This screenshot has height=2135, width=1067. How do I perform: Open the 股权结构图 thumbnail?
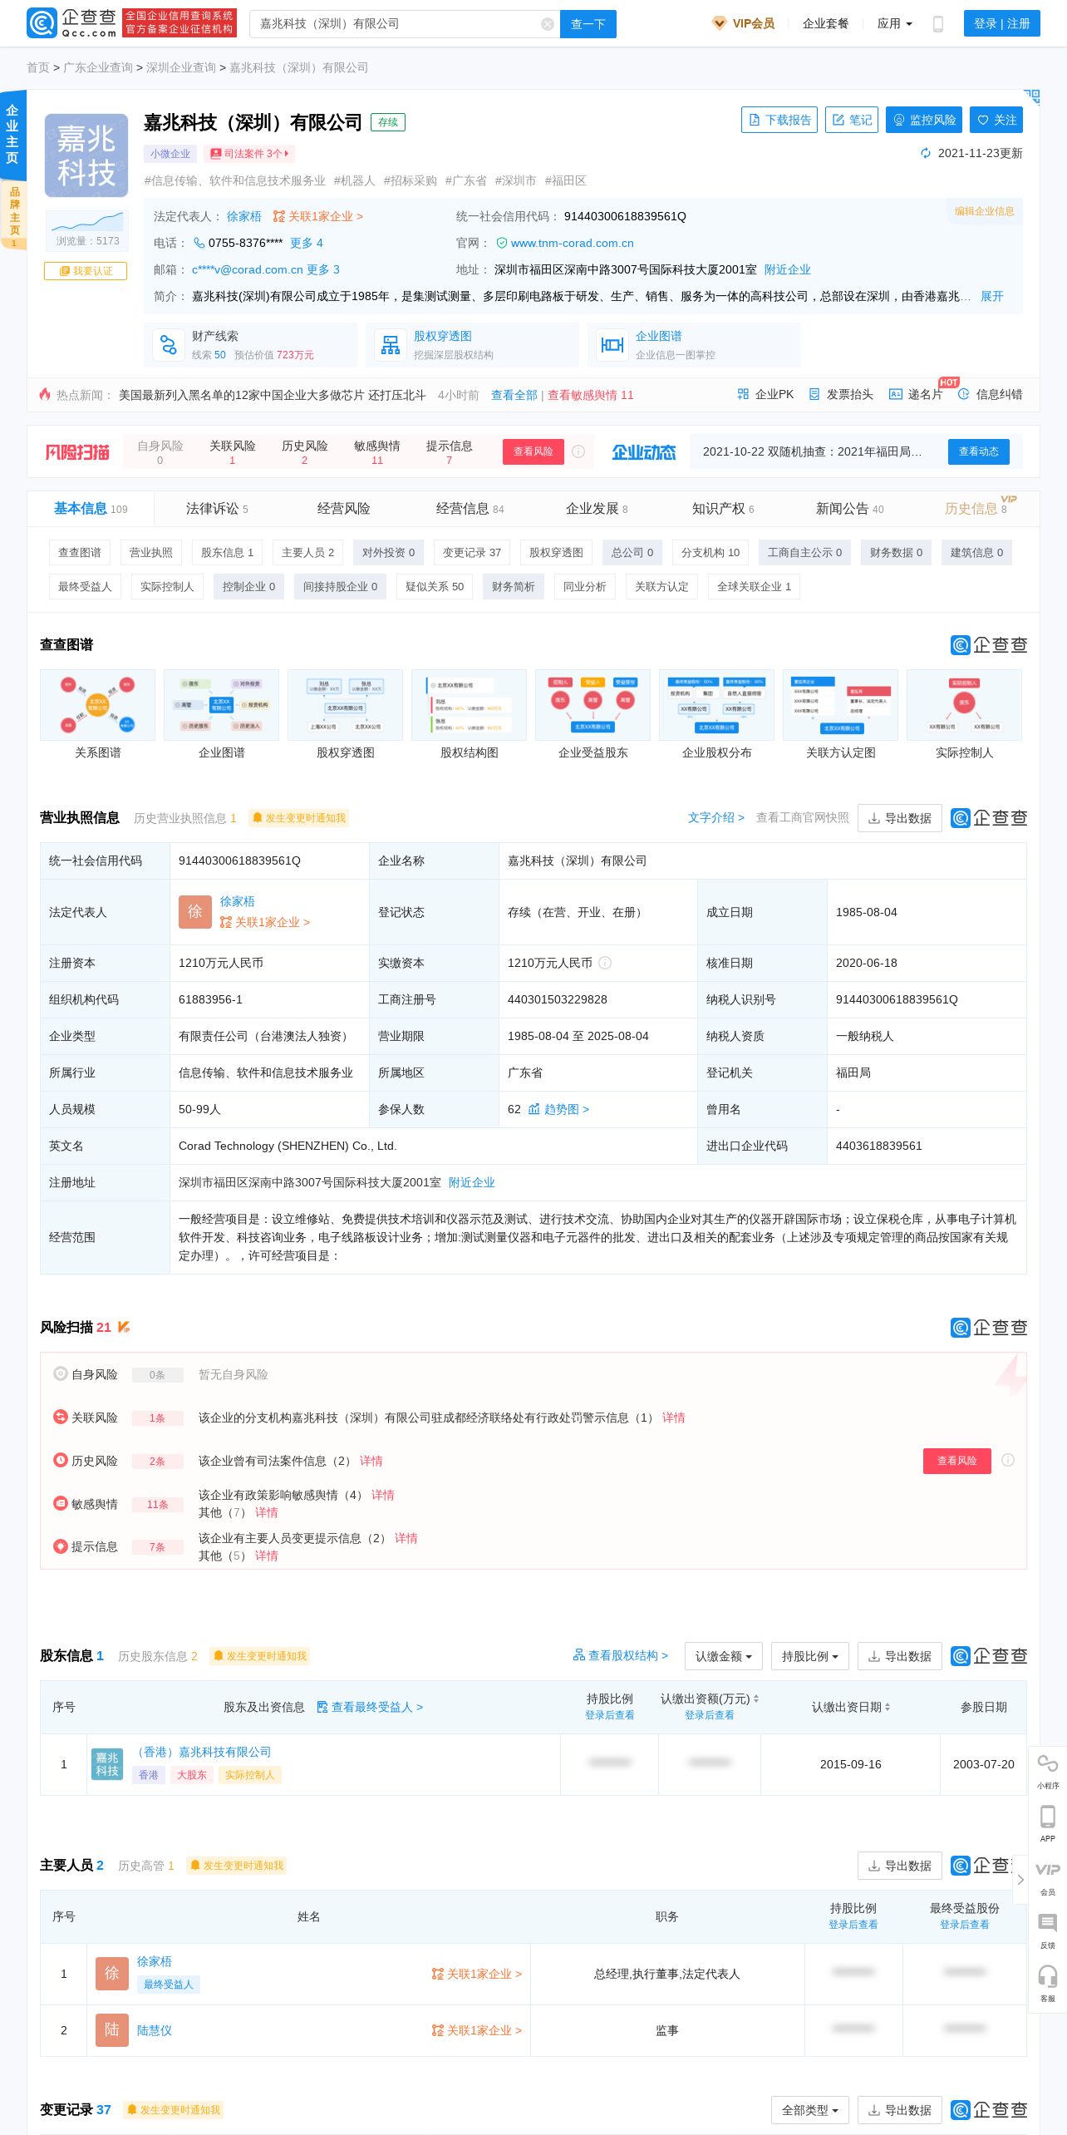coord(470,705)
